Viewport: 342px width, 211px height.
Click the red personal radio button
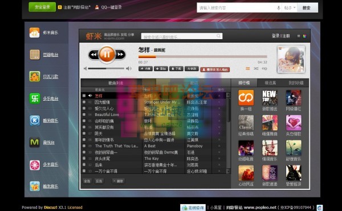(x=215, y=69)
